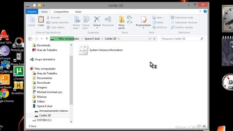The height and width of the screenshot is (131, 233).
Task: Click navigation pane scroll up arrow
Action: point(71,45)
